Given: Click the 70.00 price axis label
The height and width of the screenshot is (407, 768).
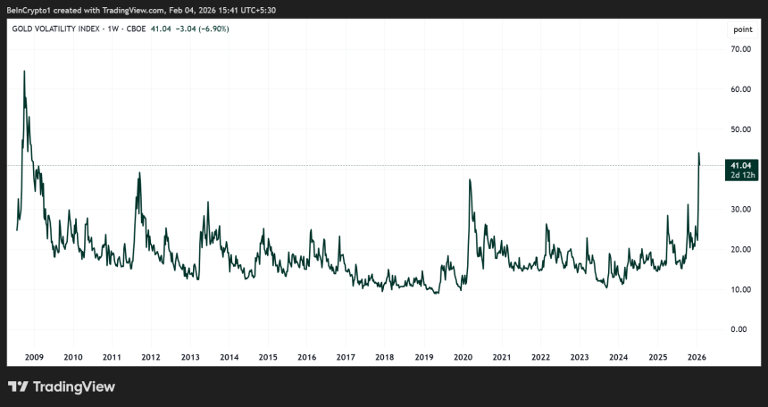Looking at the screenshot, I should (x=739, y=50).
